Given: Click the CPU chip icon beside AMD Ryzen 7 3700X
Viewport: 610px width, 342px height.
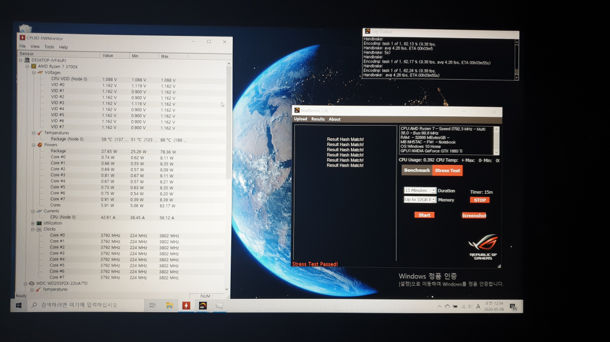Looking at the screenshot, I should pos(34,66).
